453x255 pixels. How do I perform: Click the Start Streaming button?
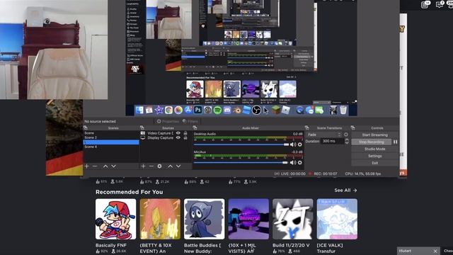(374, 135)
